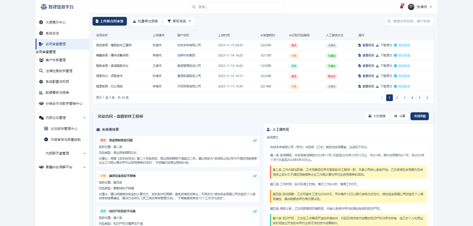Mark status for 租赁合同 - 办公场地

pos(402,86)
